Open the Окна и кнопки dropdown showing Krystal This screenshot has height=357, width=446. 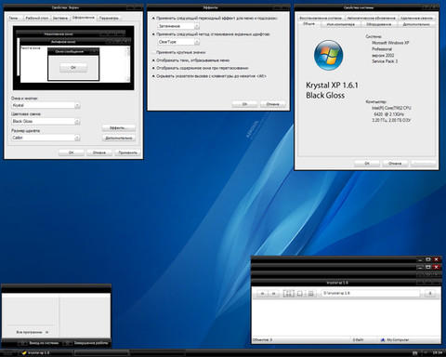[46, 105]
